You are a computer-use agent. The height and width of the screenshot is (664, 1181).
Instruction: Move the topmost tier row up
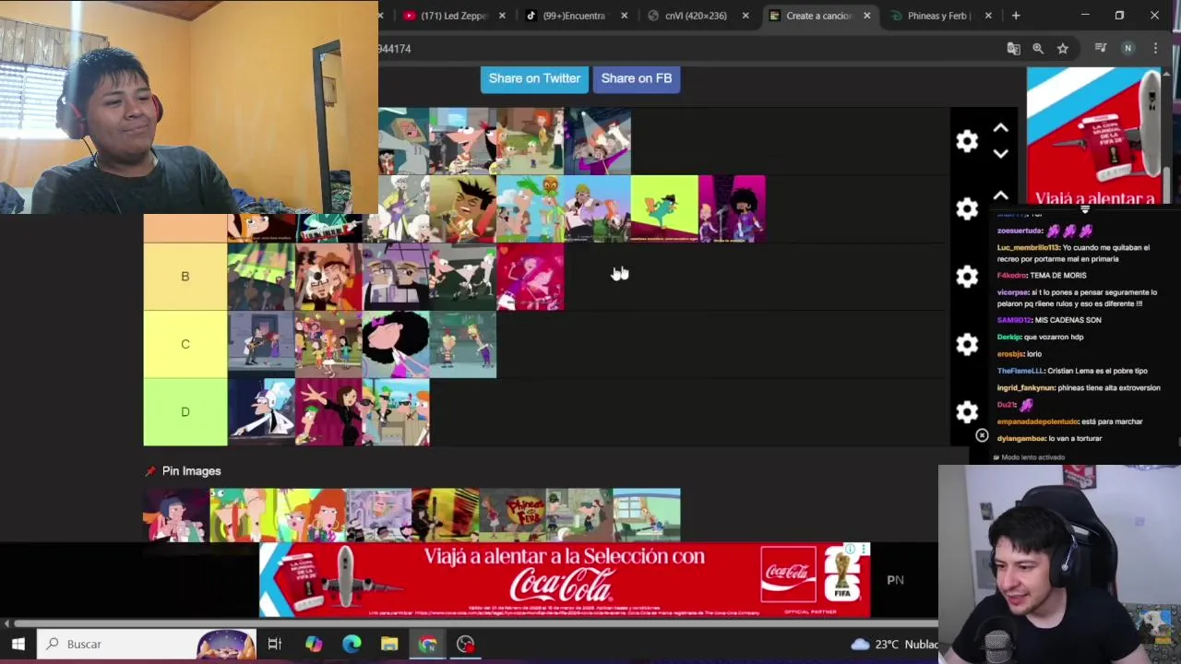pyautogui.click(x=1001, y=128)
